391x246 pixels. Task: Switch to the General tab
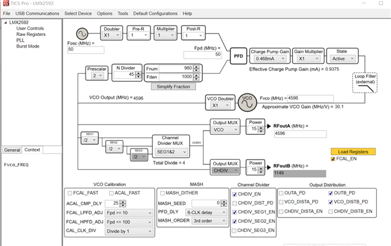12,150
